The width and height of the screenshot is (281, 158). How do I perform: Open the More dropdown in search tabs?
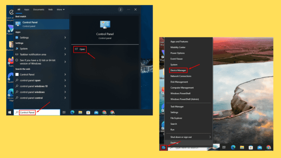61,10
